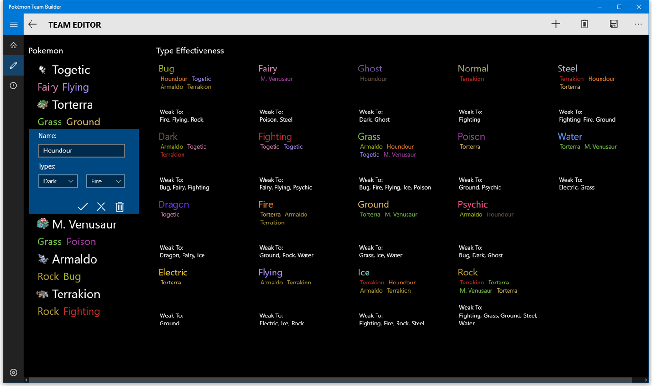The height and width of the screenshot is (386, 652).
Task: Click the M. Venusaur sprite icon
Action: point(42,224)
